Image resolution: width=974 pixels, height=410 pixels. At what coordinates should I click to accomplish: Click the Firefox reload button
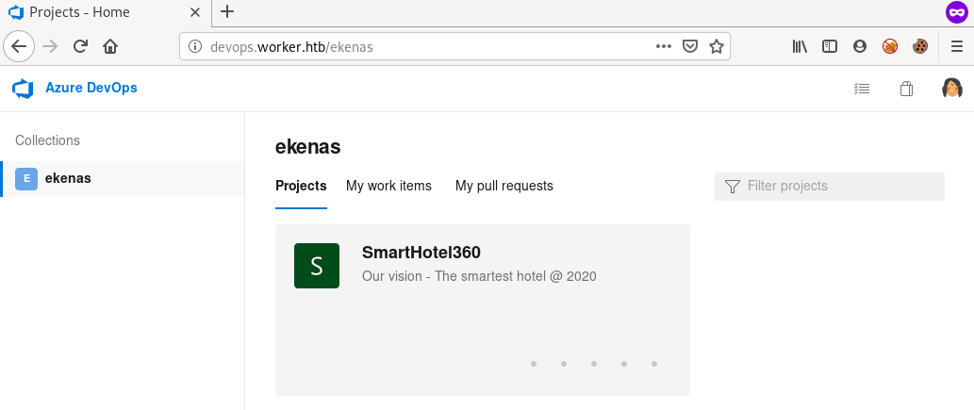[x=81, y=45]
